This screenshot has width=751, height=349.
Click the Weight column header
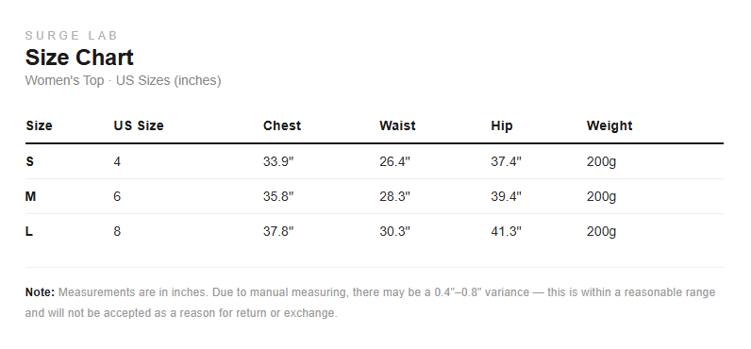609,125
